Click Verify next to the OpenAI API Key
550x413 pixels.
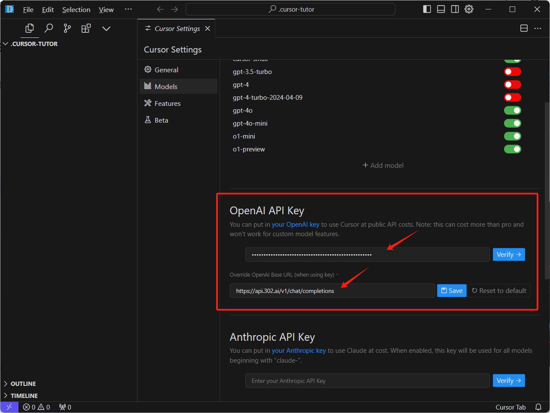[509, 254]
